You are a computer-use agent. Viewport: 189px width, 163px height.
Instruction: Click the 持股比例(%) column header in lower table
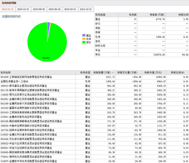[x=178, y=73]
